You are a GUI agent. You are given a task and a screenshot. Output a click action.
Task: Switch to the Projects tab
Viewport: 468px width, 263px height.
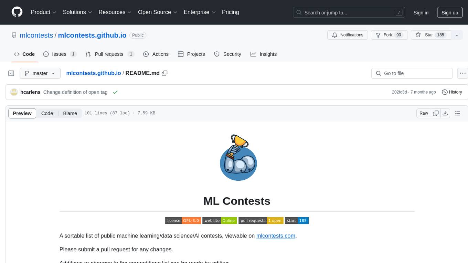[x=191, y=54]
